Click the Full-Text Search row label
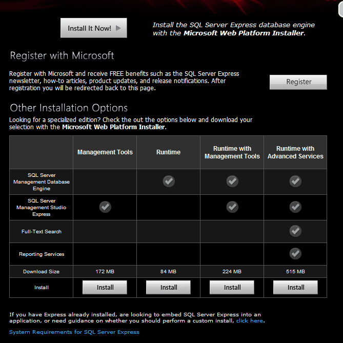The image size is (343, 343). (42, 231)
